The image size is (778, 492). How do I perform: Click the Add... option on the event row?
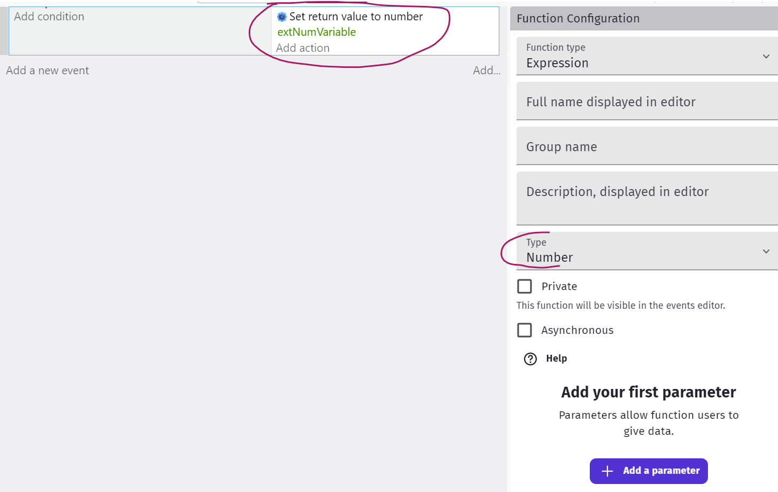[x=487, y=70]
